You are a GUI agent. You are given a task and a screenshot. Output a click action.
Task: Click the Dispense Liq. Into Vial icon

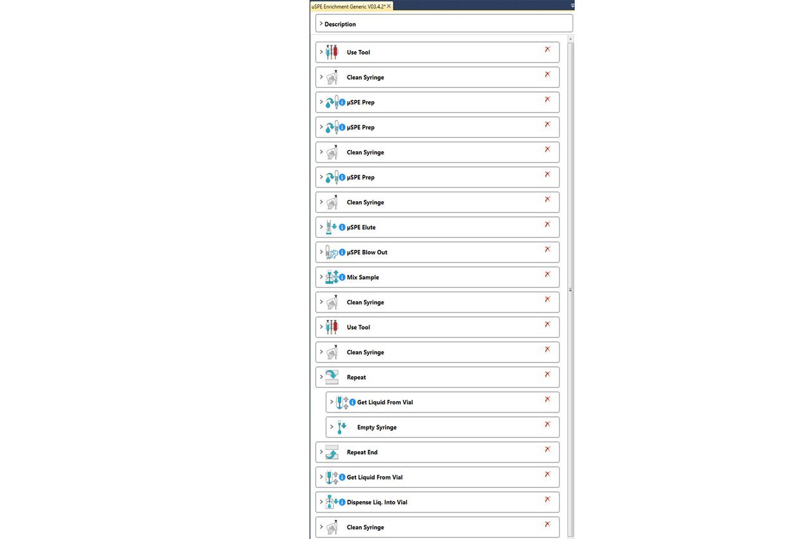[332, 502]
